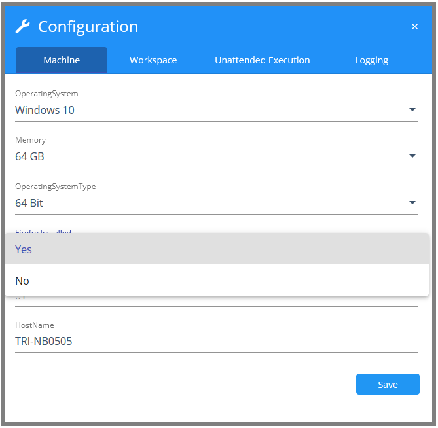Click the Configuration title text
Screen dimensions: 438x428
(88, 27)
